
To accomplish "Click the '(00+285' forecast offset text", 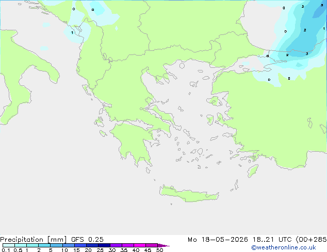I will (311, 240).
